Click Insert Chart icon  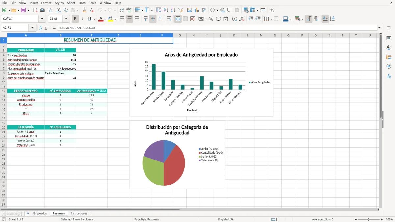point(197,10)
